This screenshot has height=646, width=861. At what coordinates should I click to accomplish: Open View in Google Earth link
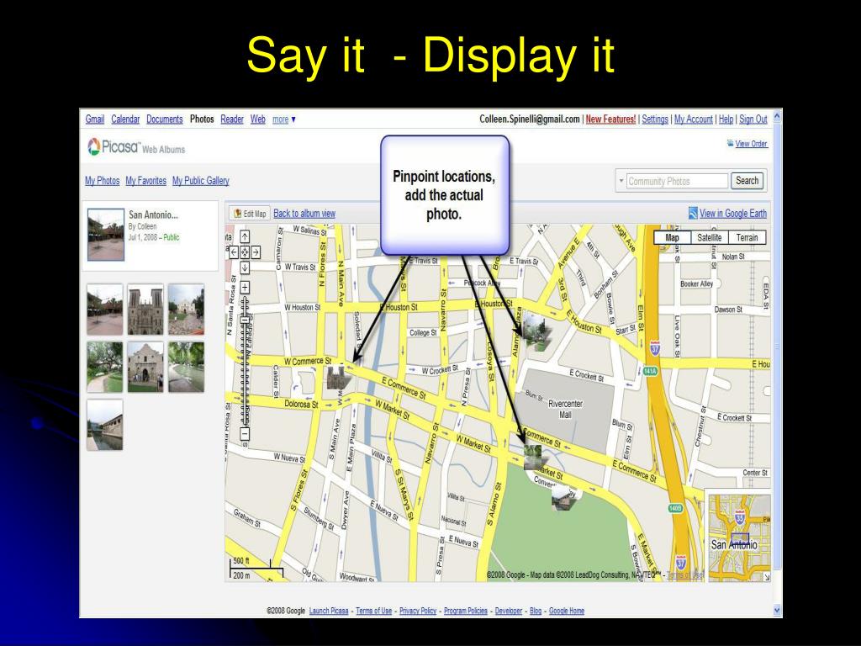tap(733, 214)
